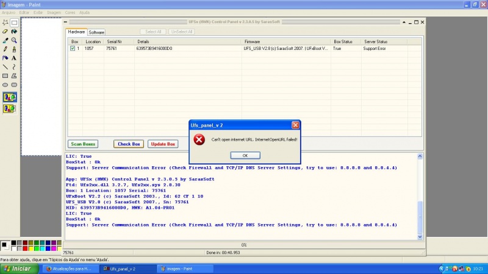Click the red X security tray icon
Viewport: 488px width, 274px height.
tap(454, 269)
